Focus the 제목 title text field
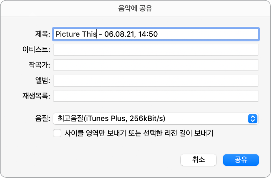 (x=156, y=34)
